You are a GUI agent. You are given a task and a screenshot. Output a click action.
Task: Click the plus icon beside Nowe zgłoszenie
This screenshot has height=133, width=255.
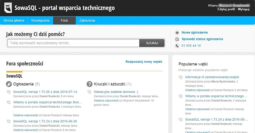[177, 33]
